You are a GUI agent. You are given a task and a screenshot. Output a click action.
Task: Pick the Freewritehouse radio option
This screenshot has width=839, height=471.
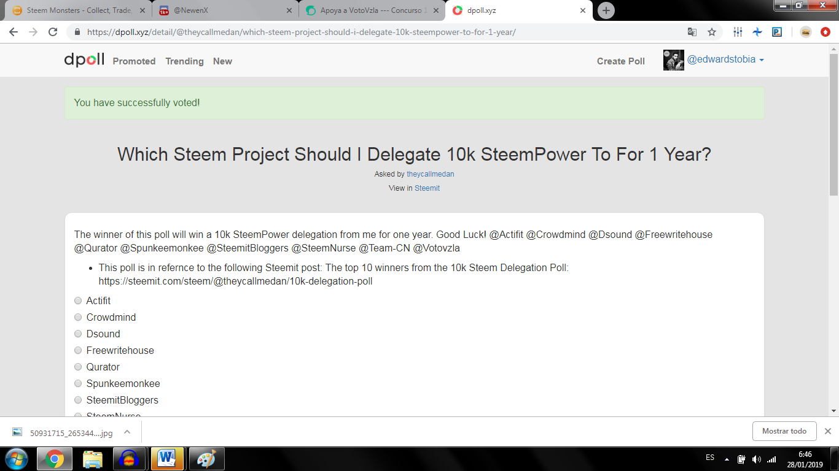78,350
